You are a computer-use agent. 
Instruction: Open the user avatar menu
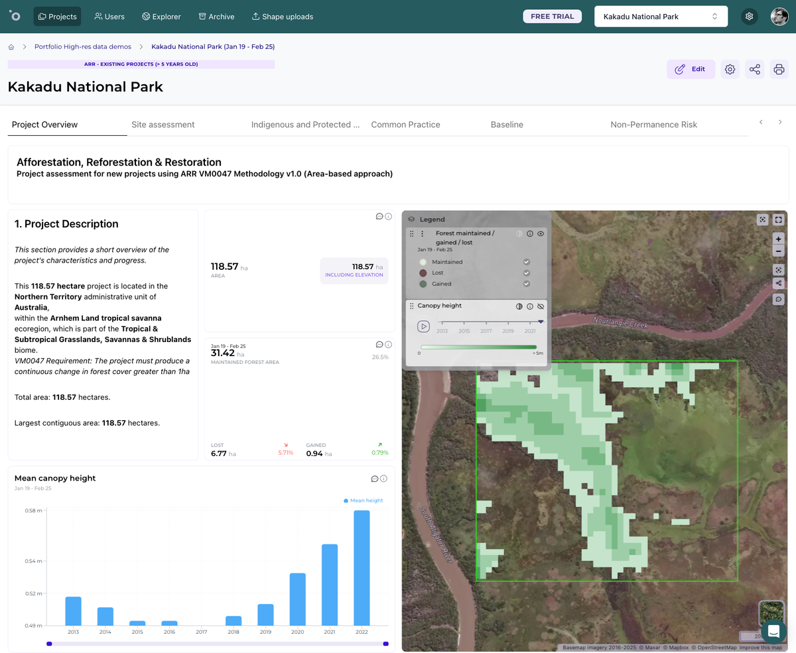[x=779, y=17]
